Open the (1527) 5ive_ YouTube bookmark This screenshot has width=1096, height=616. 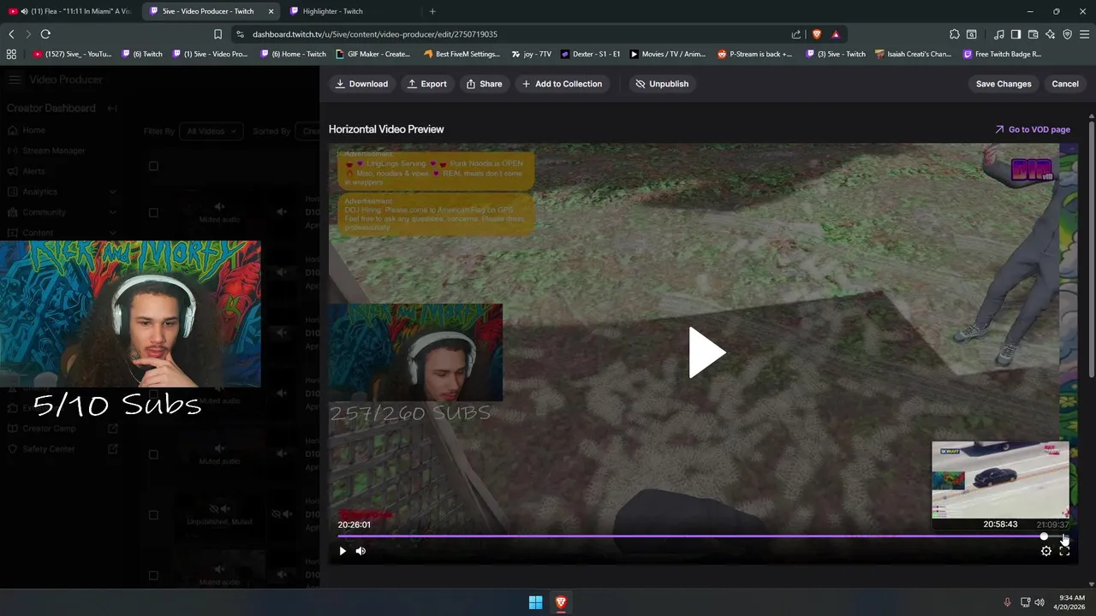coord(73,54)
